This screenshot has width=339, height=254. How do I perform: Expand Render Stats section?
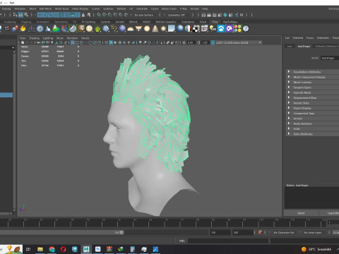(312, 103)
